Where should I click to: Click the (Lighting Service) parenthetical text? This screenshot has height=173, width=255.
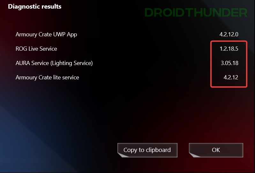pos(71,63)
